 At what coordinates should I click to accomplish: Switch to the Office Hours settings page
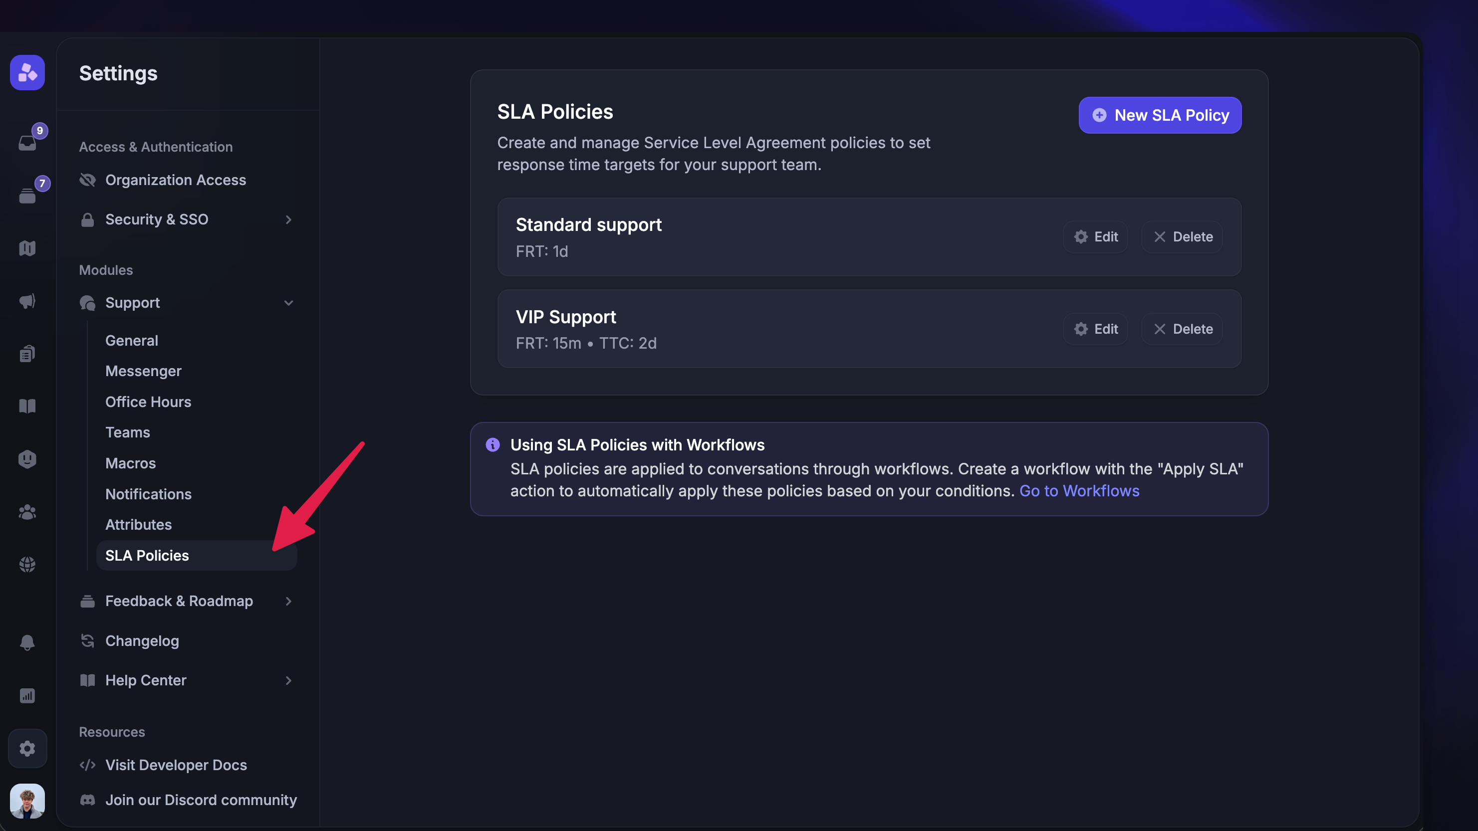148,402
